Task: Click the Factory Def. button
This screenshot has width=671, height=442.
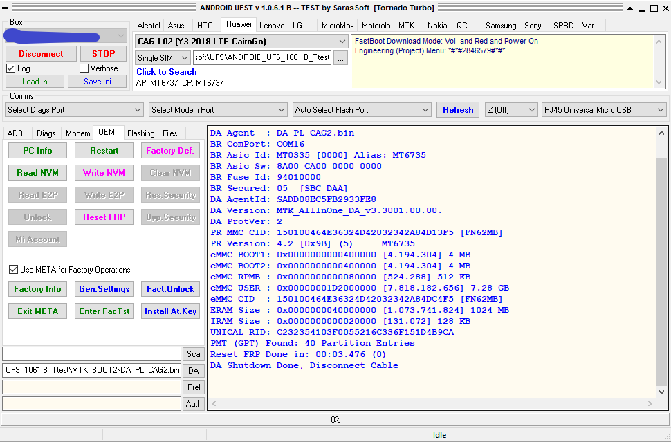Action: [x=170, y=151]
